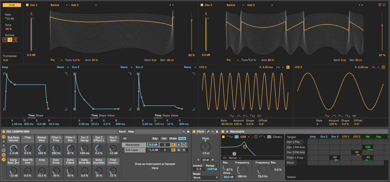Mute the Sub Layer chain speaker
The image size is (390, 182).
point(173,150)
